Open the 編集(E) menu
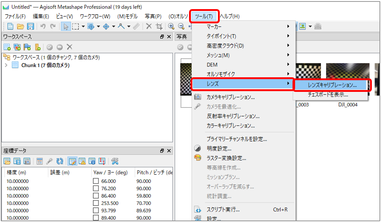The height and width of the screenshot is (222, 381). (x=41, y=16)
